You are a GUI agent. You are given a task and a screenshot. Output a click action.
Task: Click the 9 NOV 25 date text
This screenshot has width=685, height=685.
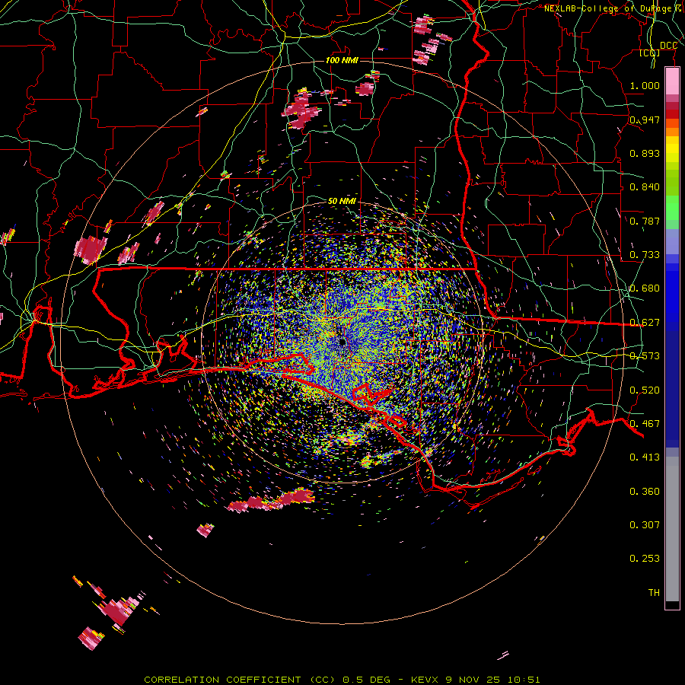(x=472, y=680)
